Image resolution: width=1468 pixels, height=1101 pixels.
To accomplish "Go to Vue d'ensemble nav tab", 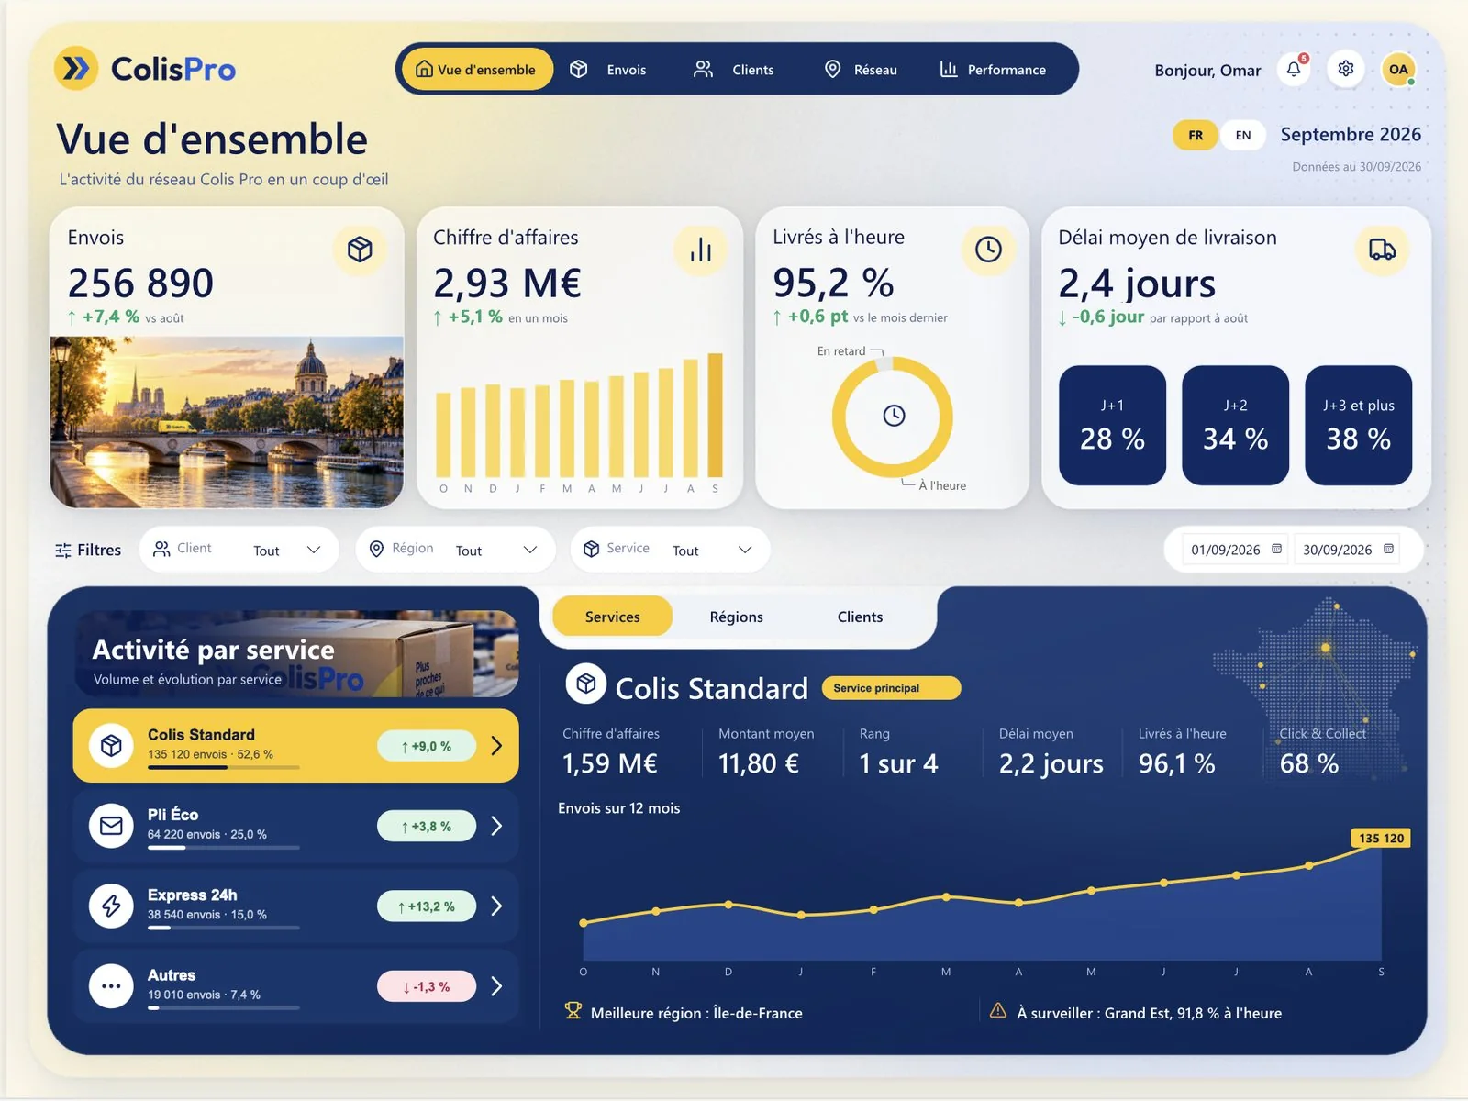I will 477,70.
